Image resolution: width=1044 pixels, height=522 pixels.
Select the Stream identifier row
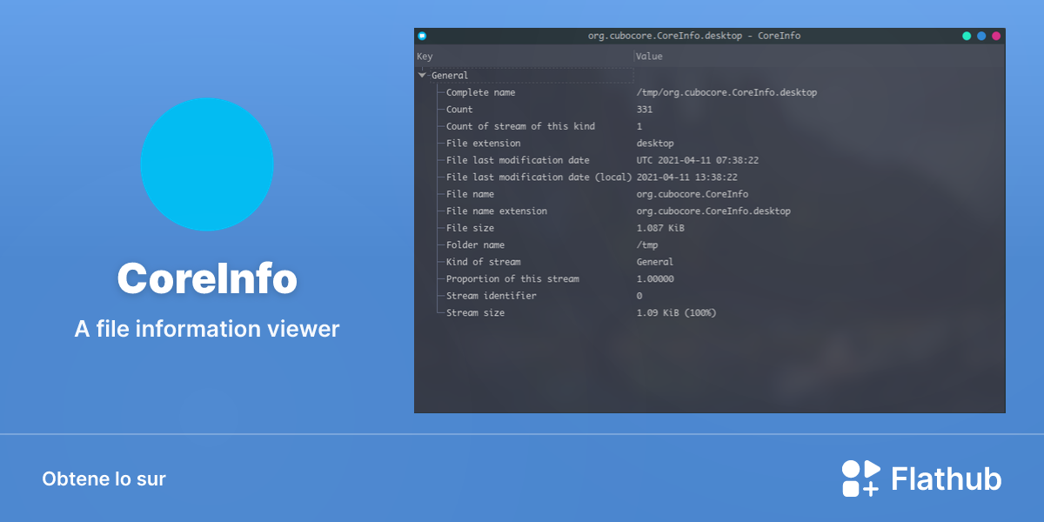coord(710,296)
